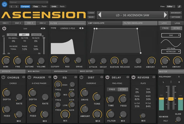184x124 pixels.
Task: Click the polyphony value 8
Action: (179, 77)
